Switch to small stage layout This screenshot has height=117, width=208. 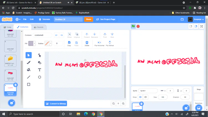coord(191,26)
